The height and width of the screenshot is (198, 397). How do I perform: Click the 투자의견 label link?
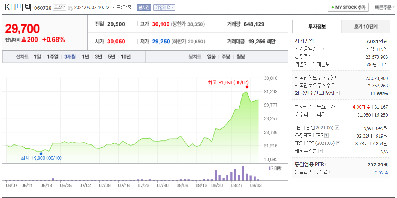[x=303, y=107]
